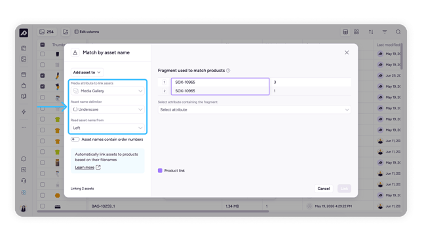Click the purple Product link swatch
The image size is (422, 241).
pos(160,170)
